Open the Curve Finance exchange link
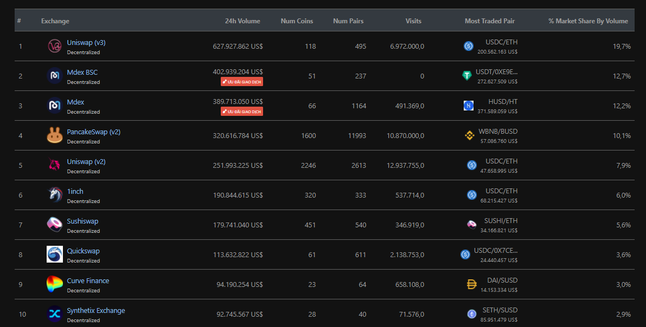This screenshot has height=327, width=646. 88,280
